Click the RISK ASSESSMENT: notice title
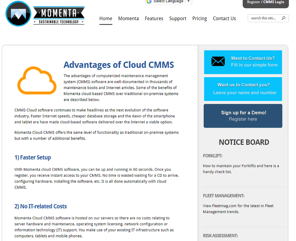296x241 pixels. pyautogui.click(x=220, y=236)
